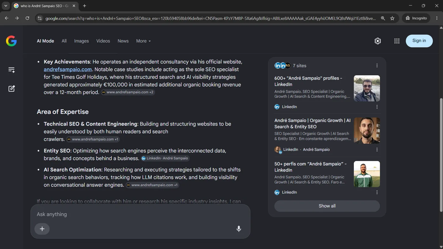The height and width of the screenshot is (249, 443).
Task: Click the zoom magnifier icon in address bar
Action: pos(383,18)
